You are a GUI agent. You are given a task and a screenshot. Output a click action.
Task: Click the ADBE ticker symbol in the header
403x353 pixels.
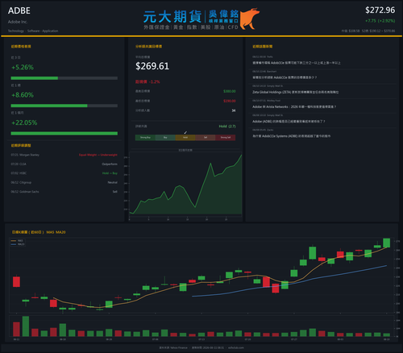tap(19, 10)
